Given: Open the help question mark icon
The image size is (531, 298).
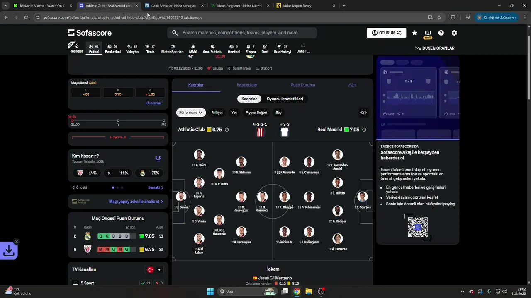Looking at the screenshot, I should coord(441,33).
